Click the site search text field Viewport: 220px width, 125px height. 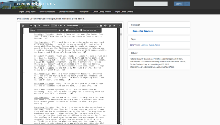(x=151, y=4)
